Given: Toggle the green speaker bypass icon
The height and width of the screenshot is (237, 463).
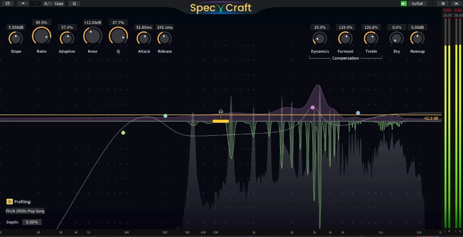Looking at the screenshot, I should coord(404,3).
